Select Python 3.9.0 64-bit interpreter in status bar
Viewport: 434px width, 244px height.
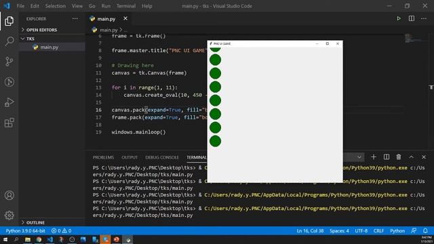[25, 230]
